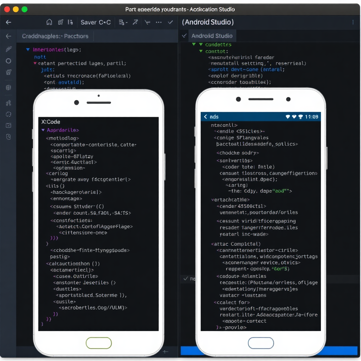Click the bookmark icon at sidebar bottom
The width and height of the screenshot is (361, 361).
[9, 137]
